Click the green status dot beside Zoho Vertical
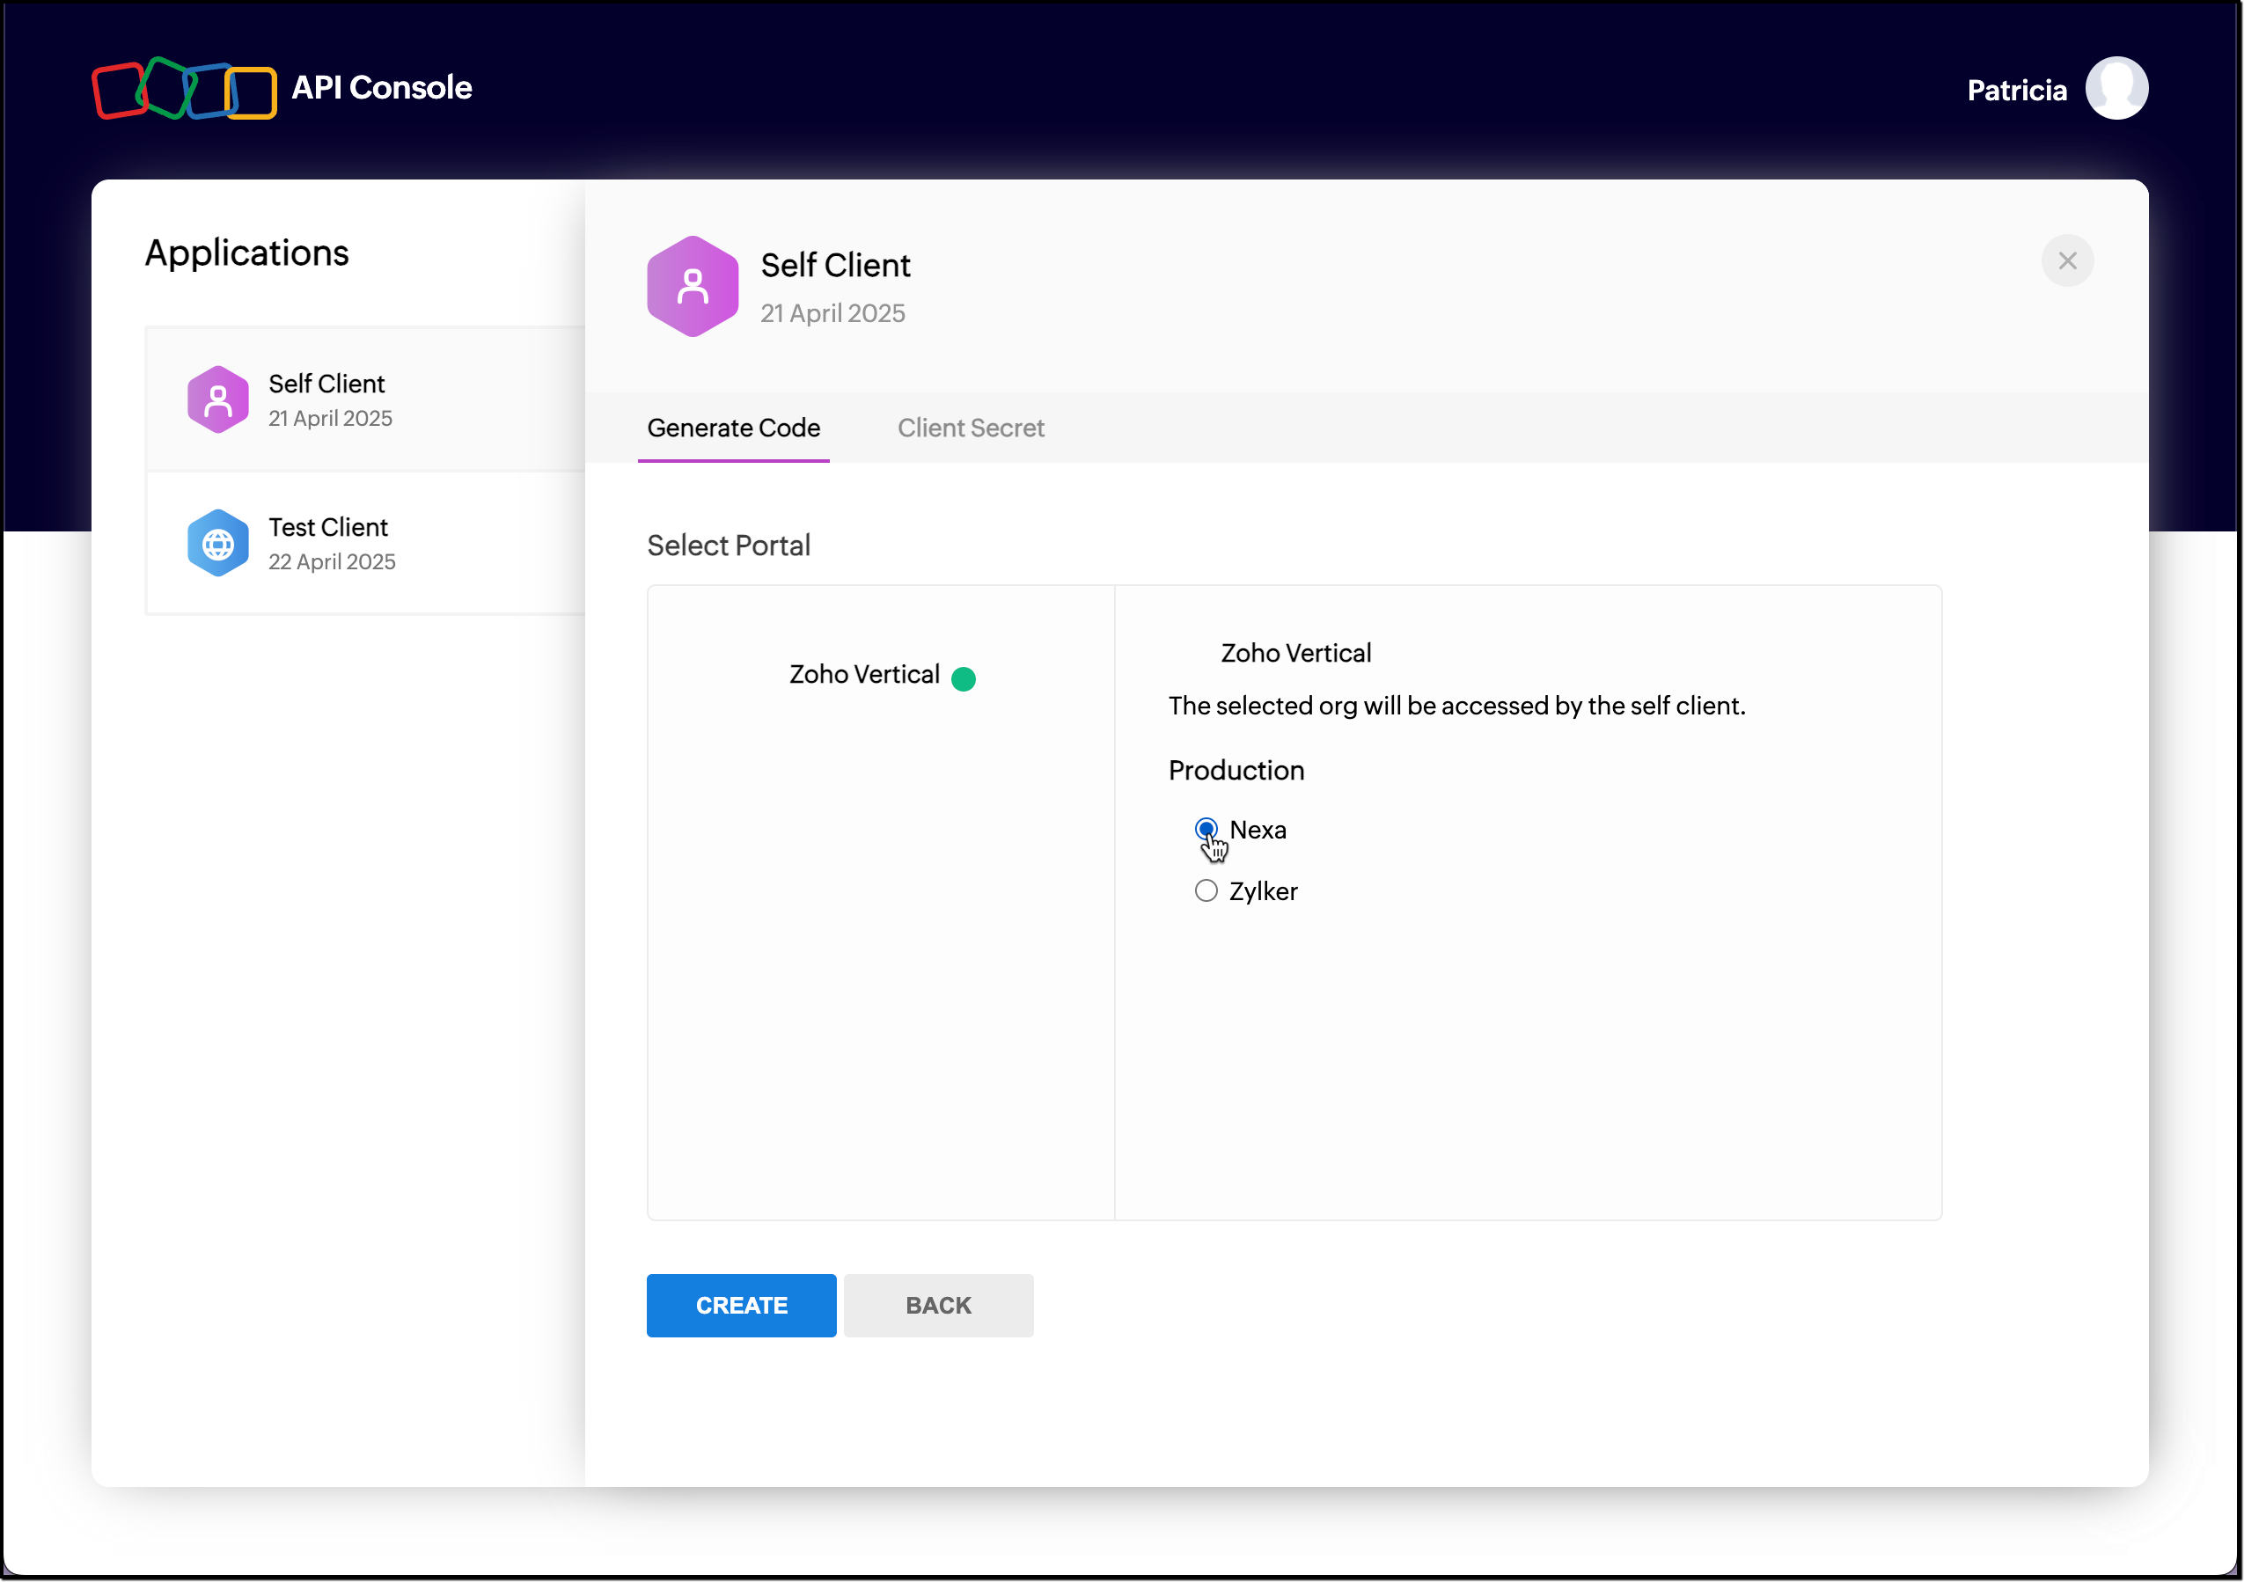This screenshot has height=1582, width=2244. point(963,678)
